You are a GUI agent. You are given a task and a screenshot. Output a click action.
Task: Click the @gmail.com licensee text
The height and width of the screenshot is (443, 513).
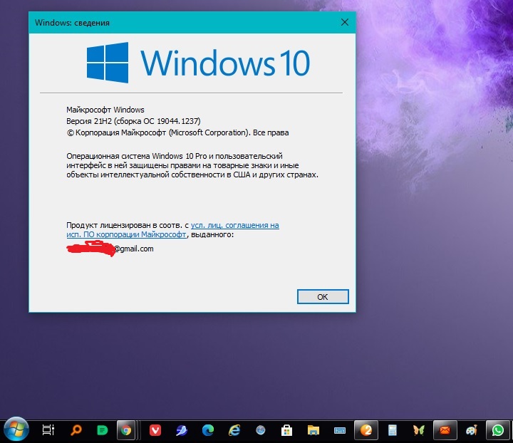[x=133, y=249]
